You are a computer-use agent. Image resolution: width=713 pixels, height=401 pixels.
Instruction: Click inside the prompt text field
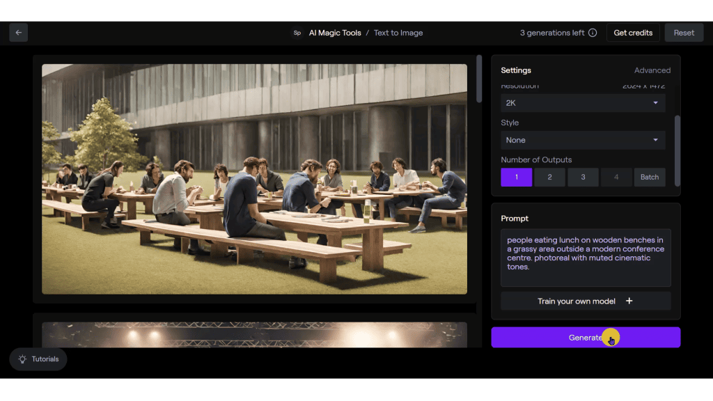point(586,258)
